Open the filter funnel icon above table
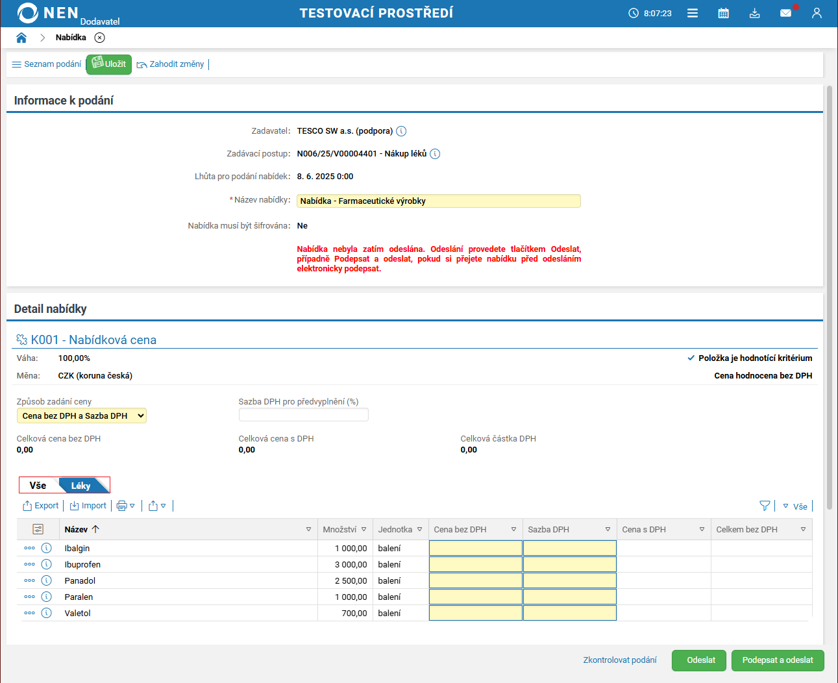This screenshot has height=683, width=838. (x=765, y=506)
